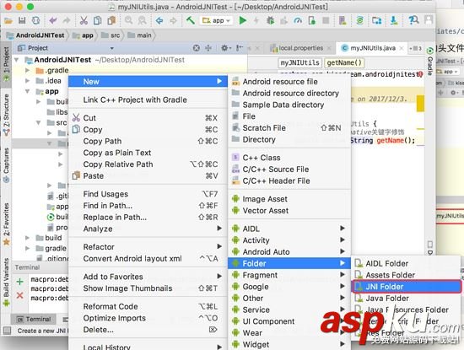Choose JNI Folder in Folder submenu
The image size is (464, 350).
pos(407,287)
